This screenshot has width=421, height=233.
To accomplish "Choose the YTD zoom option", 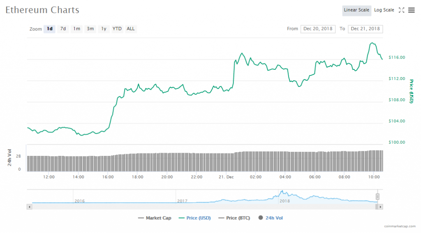I will pos(117,29).
